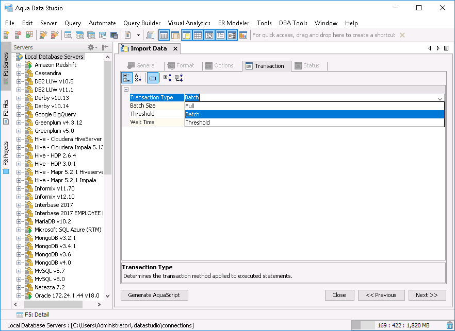
Task: Click the document page icon in main toolbar
Action: tap(128, 35)
